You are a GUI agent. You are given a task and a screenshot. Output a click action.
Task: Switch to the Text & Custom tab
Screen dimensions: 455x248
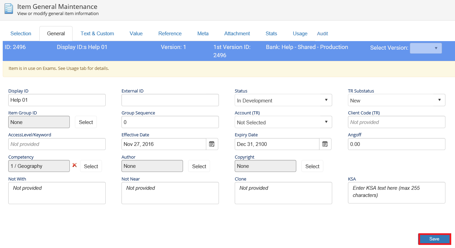click(x=97, y=34)
